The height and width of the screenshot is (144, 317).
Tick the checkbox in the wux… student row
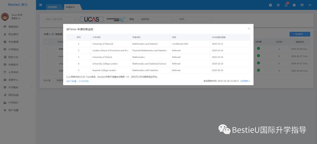[x=47, y=56]
